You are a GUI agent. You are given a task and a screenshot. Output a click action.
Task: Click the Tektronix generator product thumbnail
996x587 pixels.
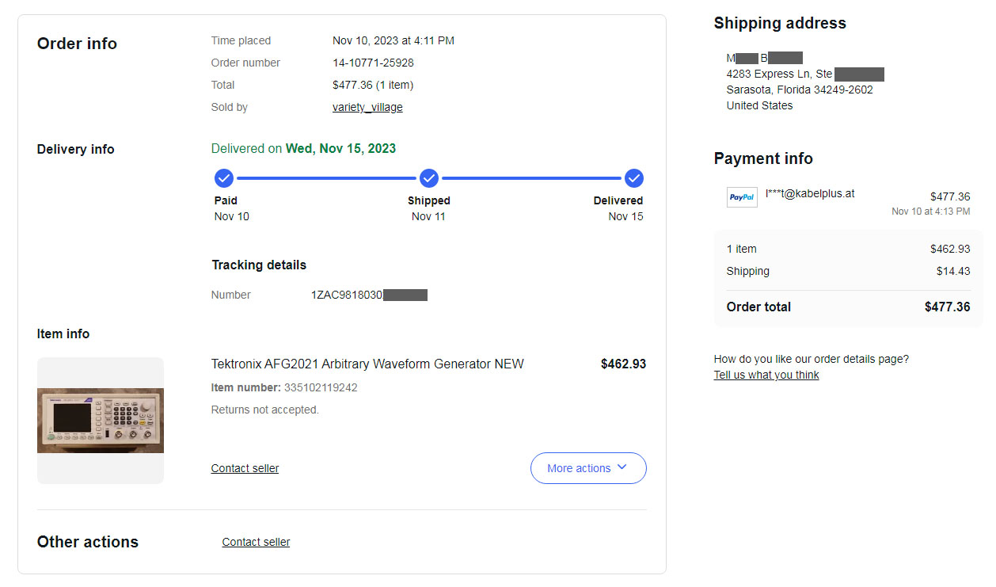point(101,421)
